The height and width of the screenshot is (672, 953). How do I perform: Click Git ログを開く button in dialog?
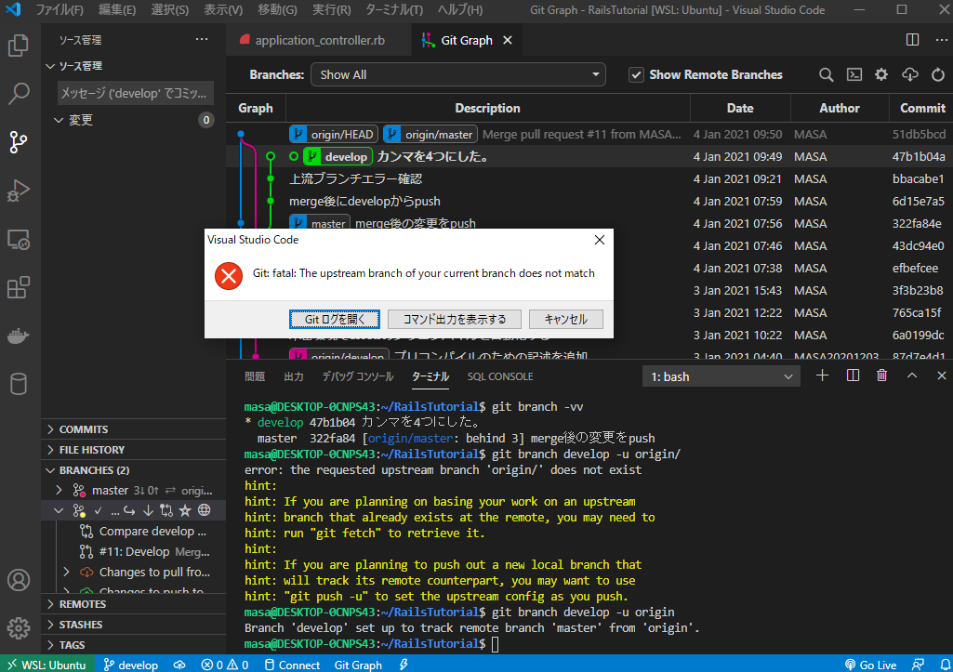point(335,319)
